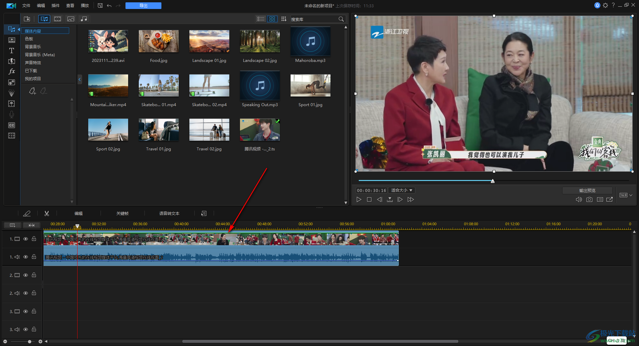Collapse the library side panel arrow
639x346 pixels.
click(x=80, y=79)
